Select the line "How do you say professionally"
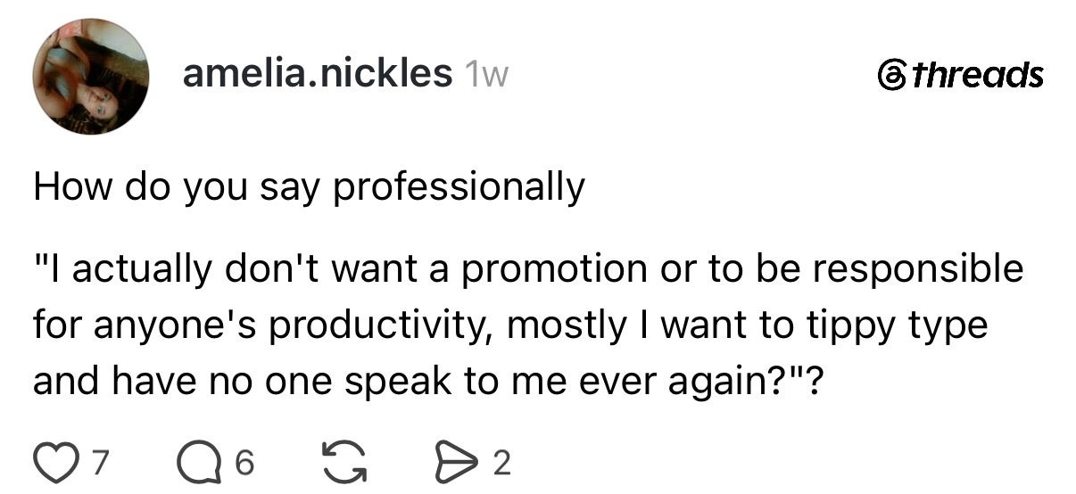 pos(309,189)
